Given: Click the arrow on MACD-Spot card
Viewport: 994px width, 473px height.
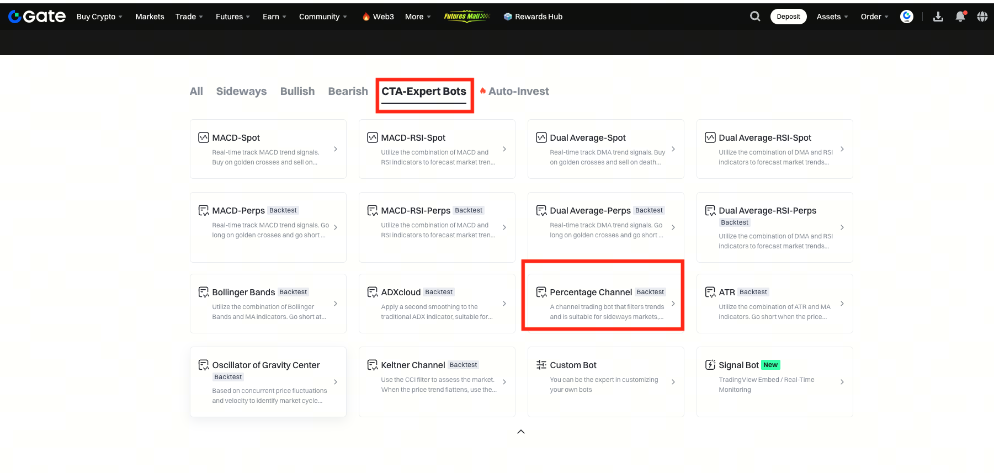Looking at the screenshot, I should click(336, 149).
